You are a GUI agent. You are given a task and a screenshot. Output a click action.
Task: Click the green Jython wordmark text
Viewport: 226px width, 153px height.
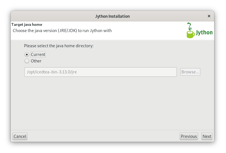click(x=204, y=33)
